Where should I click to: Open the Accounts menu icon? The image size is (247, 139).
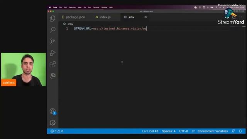53,112
